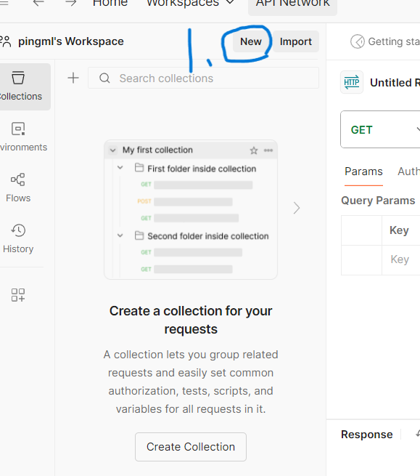
Task: Click the Create Collection button
Action: click(191, 446)
